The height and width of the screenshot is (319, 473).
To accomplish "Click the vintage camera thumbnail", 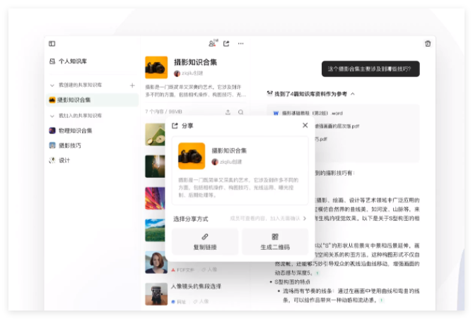I will pyautogui.click(x=156, y=294).
